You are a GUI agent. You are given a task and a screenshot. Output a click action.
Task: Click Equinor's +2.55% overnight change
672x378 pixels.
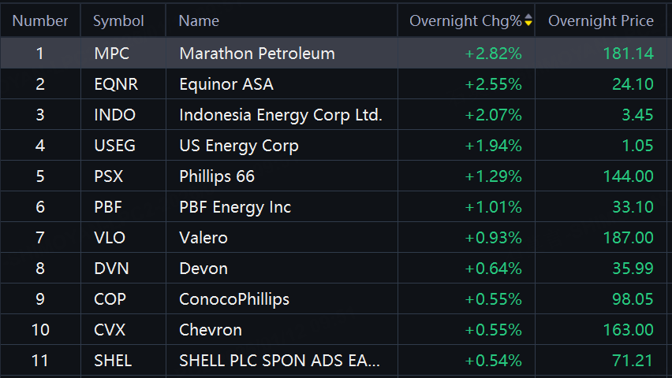494,84
